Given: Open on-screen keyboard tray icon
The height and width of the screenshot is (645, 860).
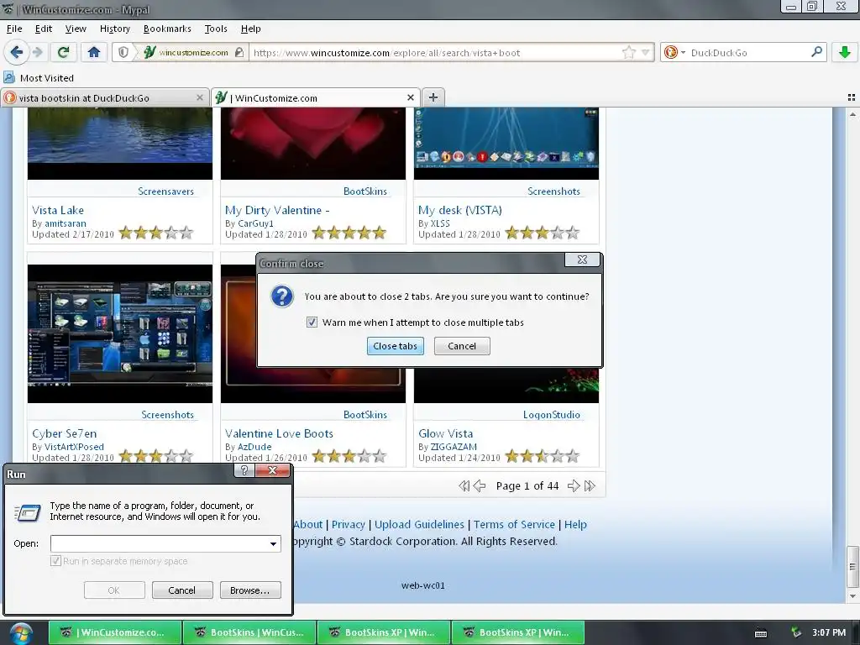Looking at the screenshot, I should click(x=761, y=633).
